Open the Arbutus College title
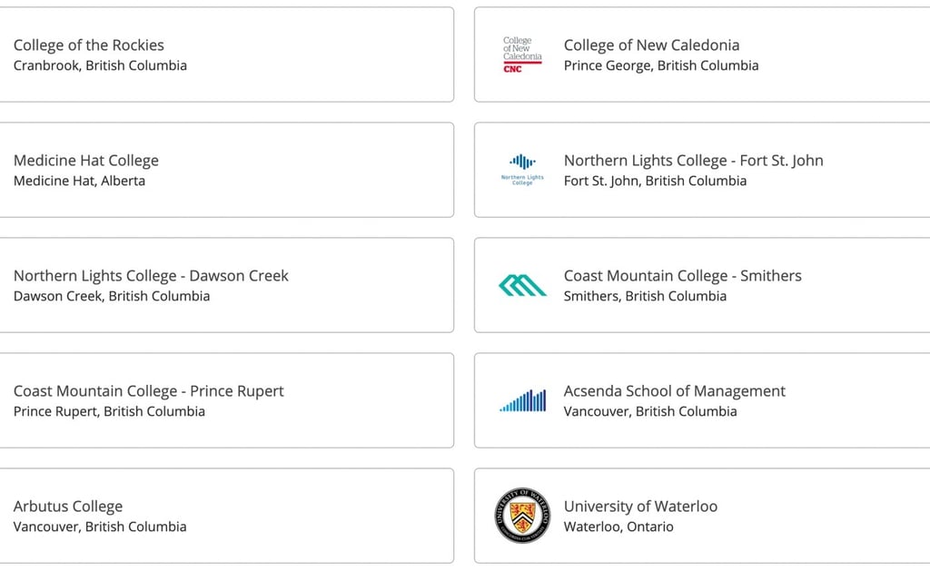The width and height of the screenshot is (930, 571). tap(68, 507)
